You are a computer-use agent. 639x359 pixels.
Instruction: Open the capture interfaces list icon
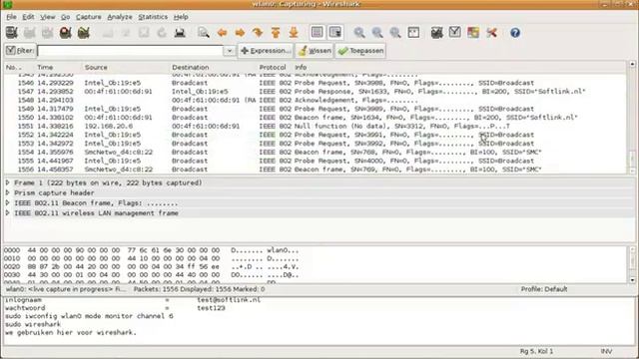click(11, 33)
